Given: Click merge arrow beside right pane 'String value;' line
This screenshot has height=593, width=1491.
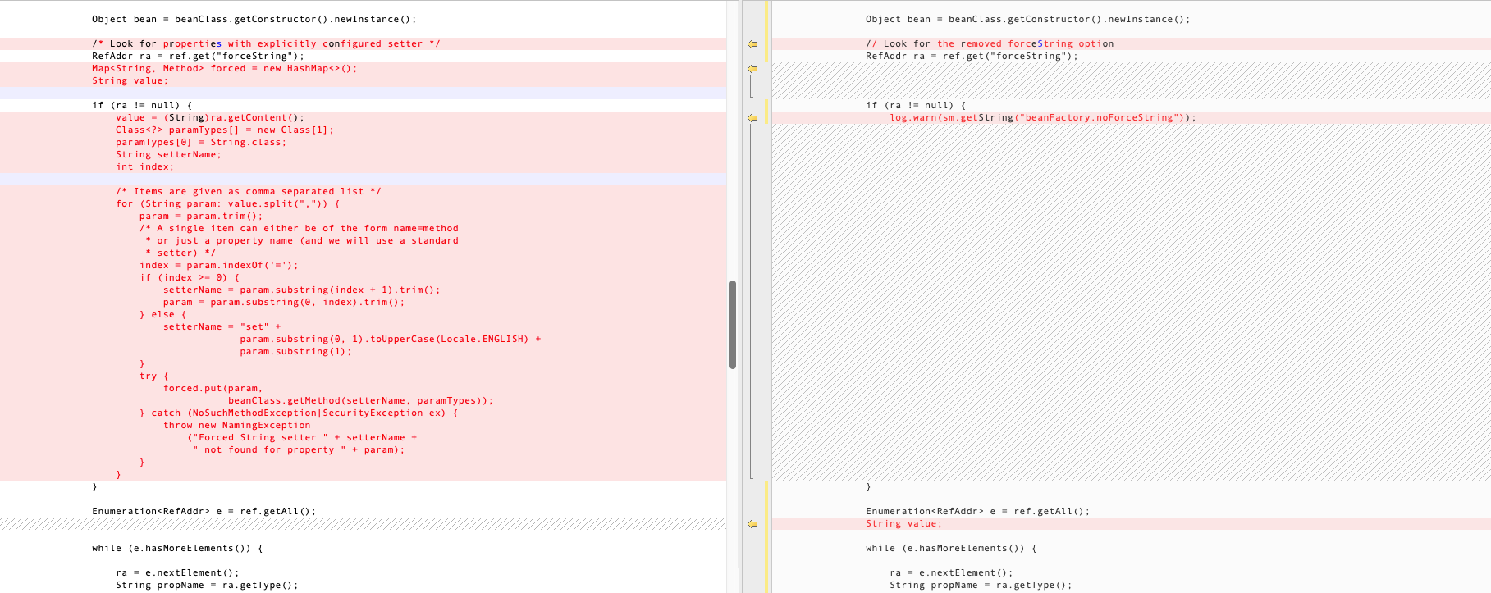Looking at the screenshot, I should [752, 524].
